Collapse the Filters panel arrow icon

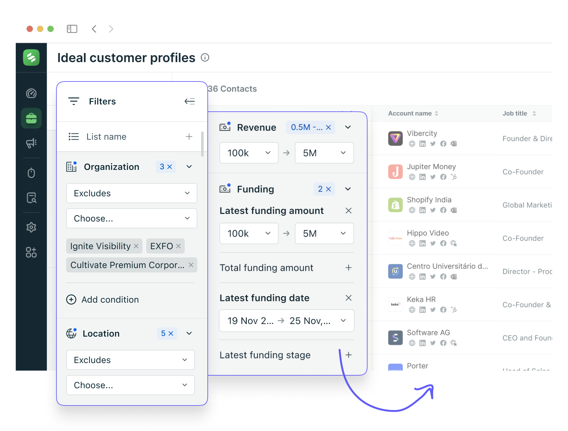point(189,101)
